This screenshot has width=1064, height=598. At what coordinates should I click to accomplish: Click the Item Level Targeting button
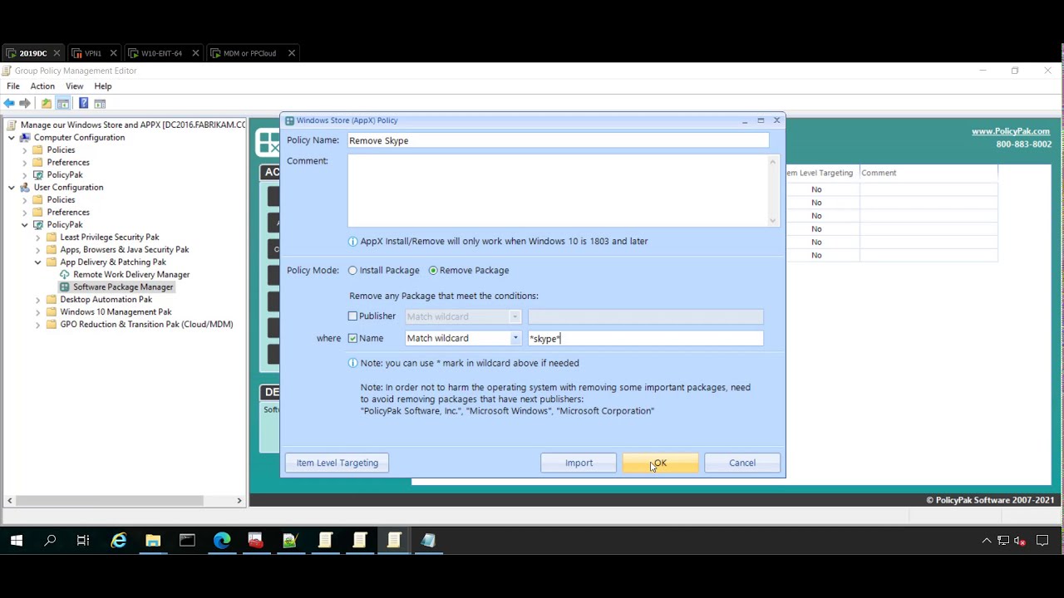[x=337, y=463]
